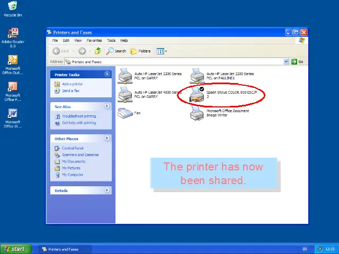Click the Get help with printing icon
The width and height of the screenshot is (339, 254).
57,123
